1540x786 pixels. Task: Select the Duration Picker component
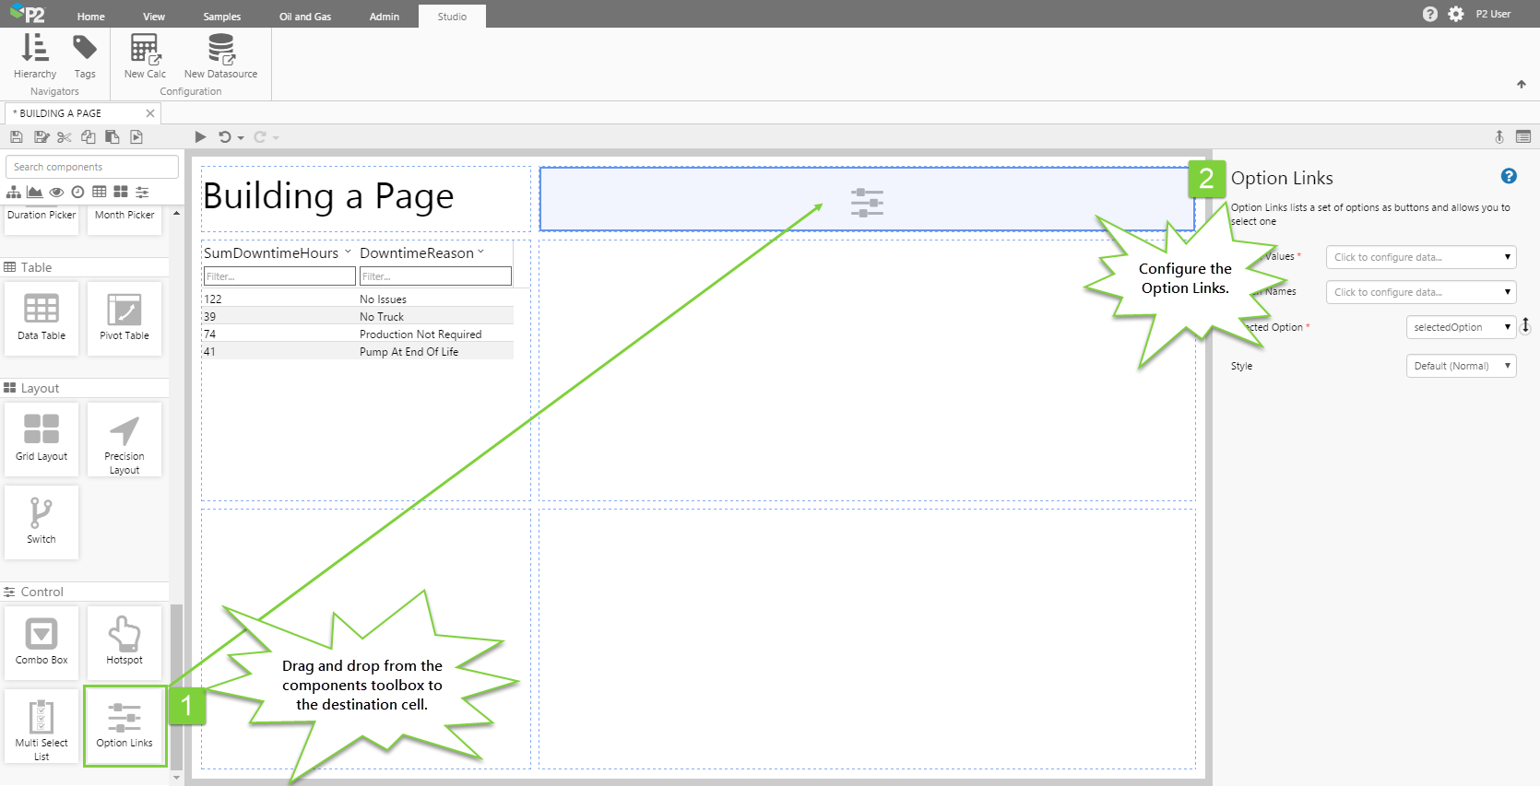pos(41,219)
